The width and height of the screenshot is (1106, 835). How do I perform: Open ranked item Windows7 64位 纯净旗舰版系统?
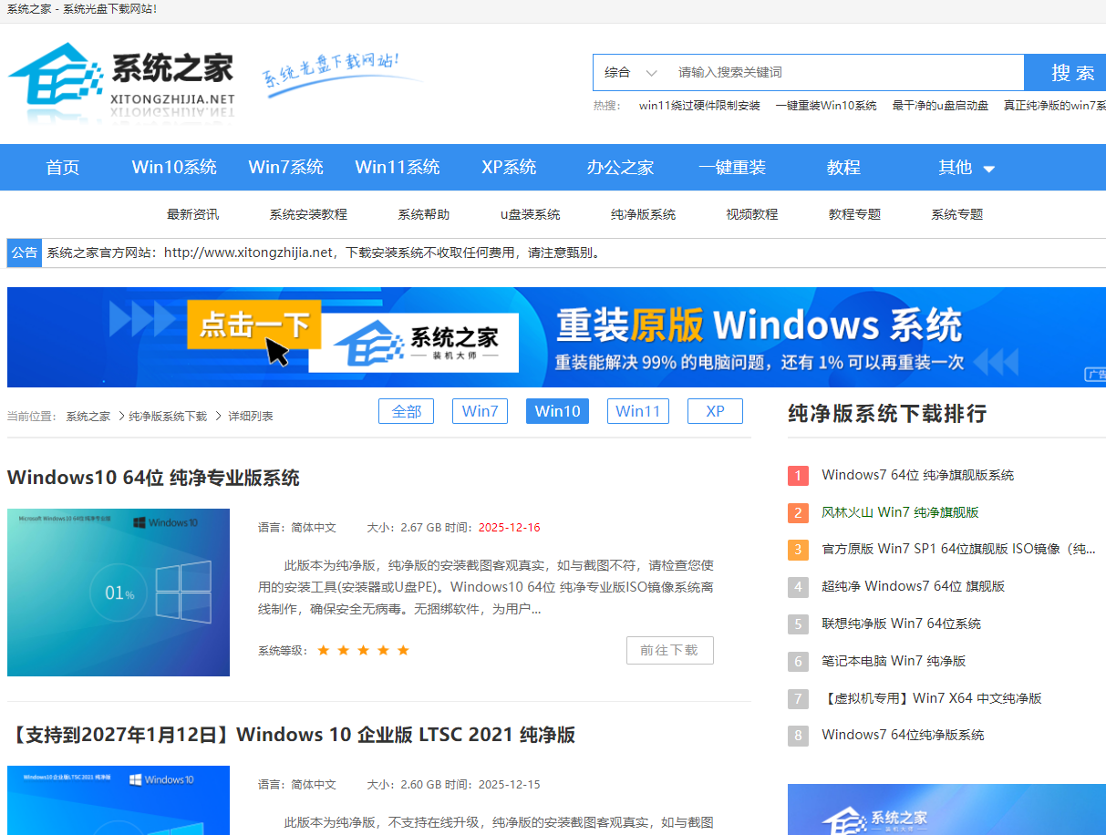click(918, 475)
